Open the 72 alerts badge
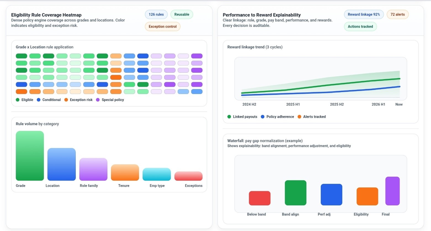 click(398, 15)
